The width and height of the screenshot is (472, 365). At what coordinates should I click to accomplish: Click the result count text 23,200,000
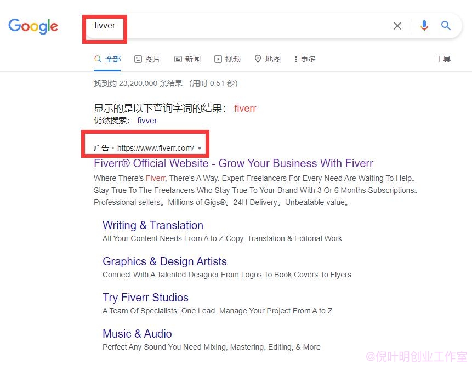[x=138, y=83]
